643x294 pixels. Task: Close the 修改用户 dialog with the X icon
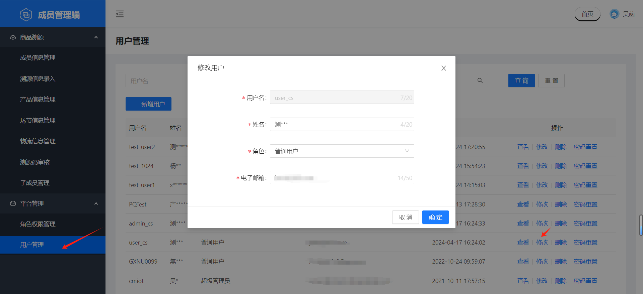click(x=443, y=68)
